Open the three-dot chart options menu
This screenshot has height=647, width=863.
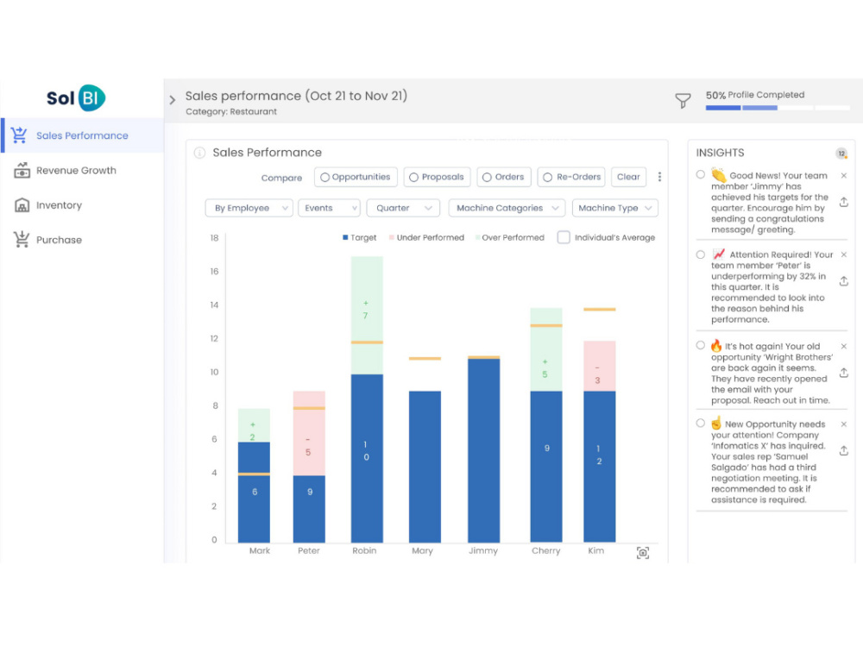pyautogui.click(x=659, y=177)
